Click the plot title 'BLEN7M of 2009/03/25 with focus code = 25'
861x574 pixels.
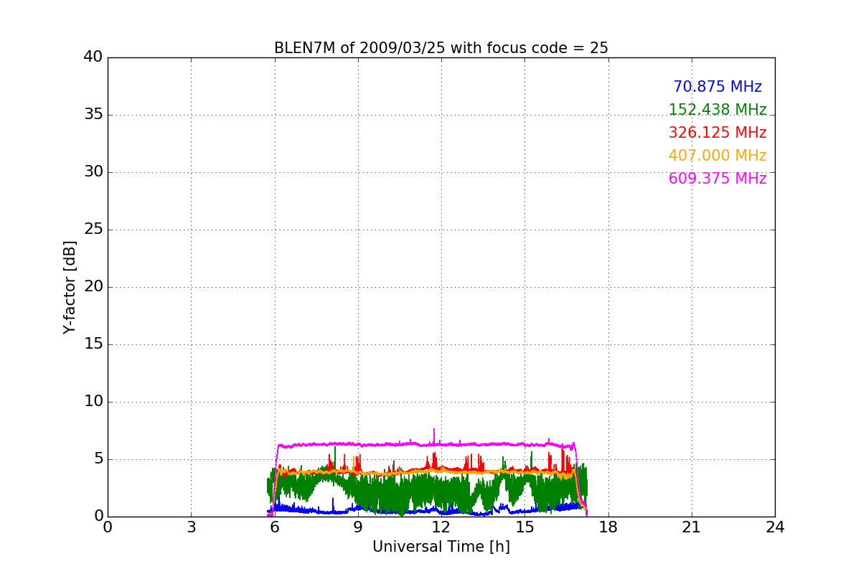tap(441, 48)
